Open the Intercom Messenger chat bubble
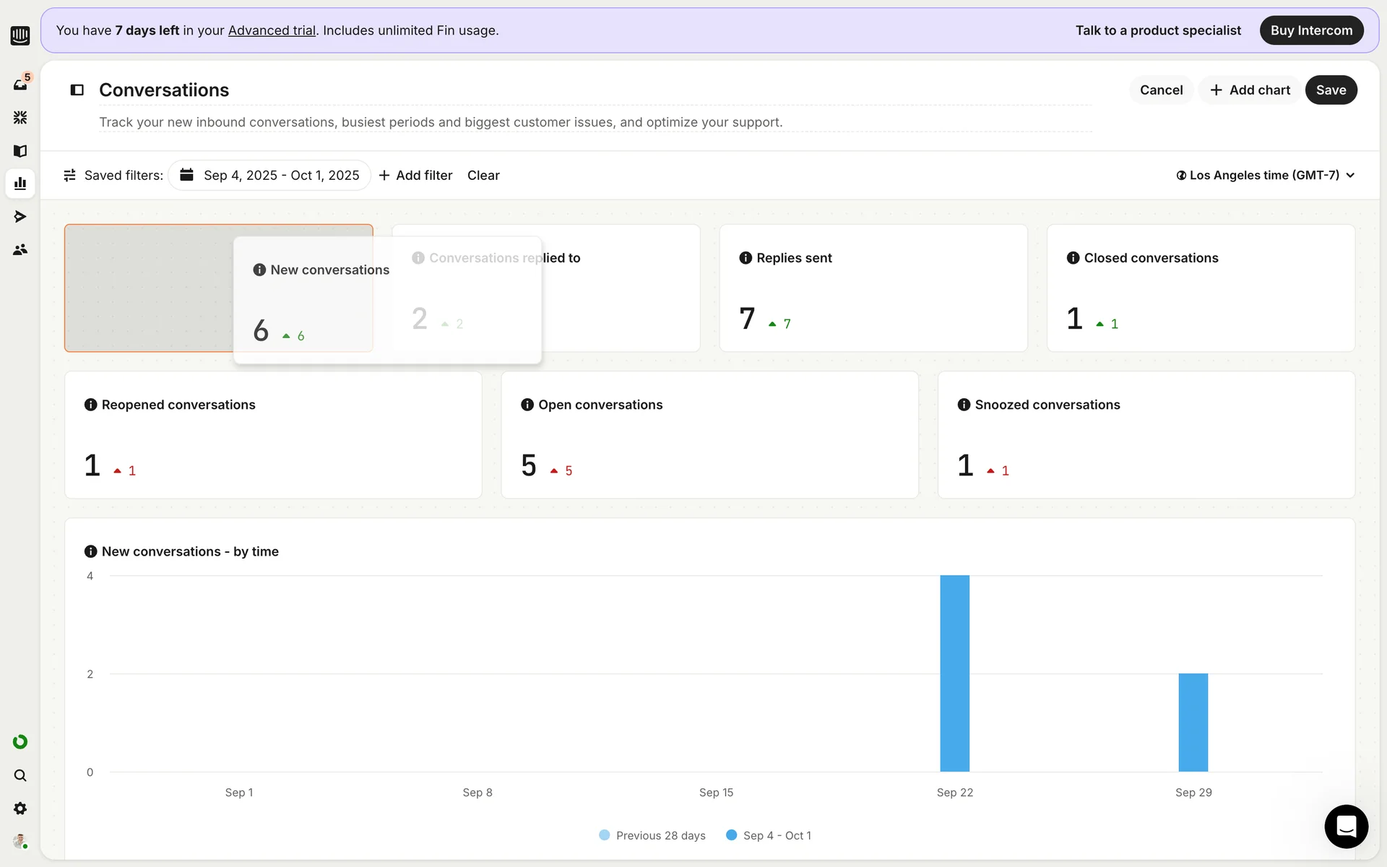 coord(1346,826)
